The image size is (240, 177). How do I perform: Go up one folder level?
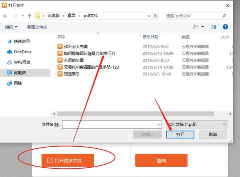pyautogui.click(x=30, y=16)
